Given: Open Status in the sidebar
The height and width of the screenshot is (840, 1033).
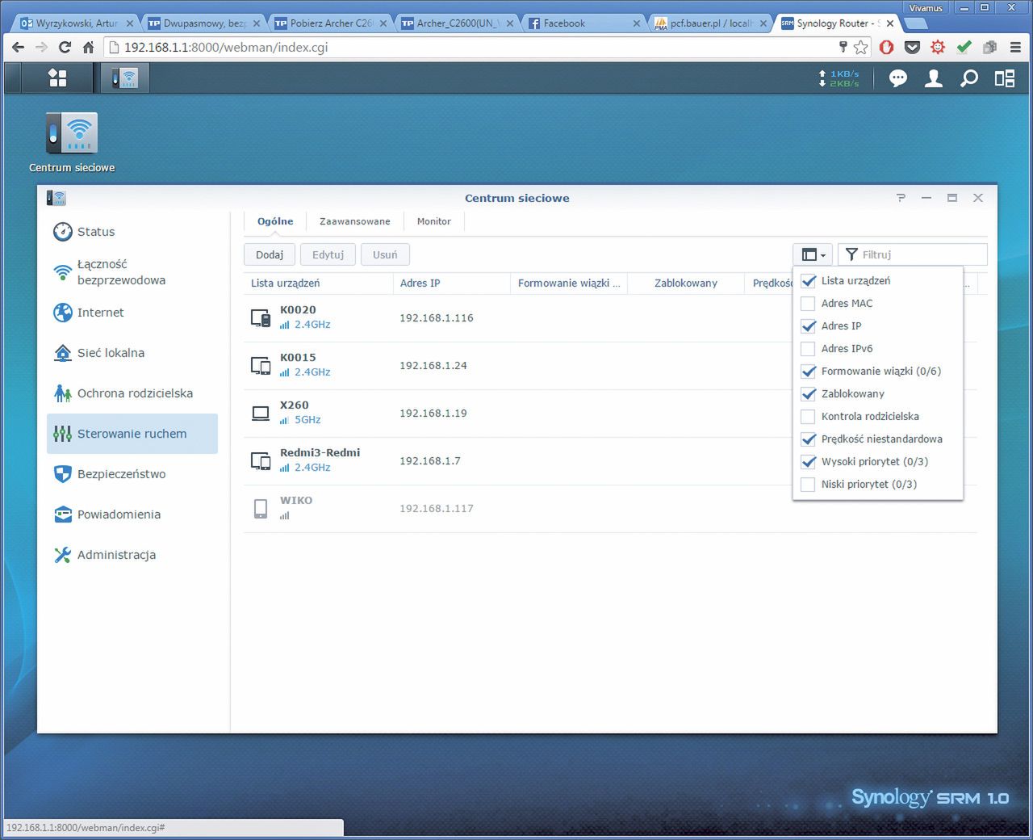Looking at the screenshot, I should pos(132,232).
